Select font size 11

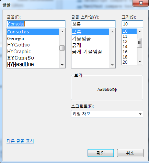click(129, 36)
